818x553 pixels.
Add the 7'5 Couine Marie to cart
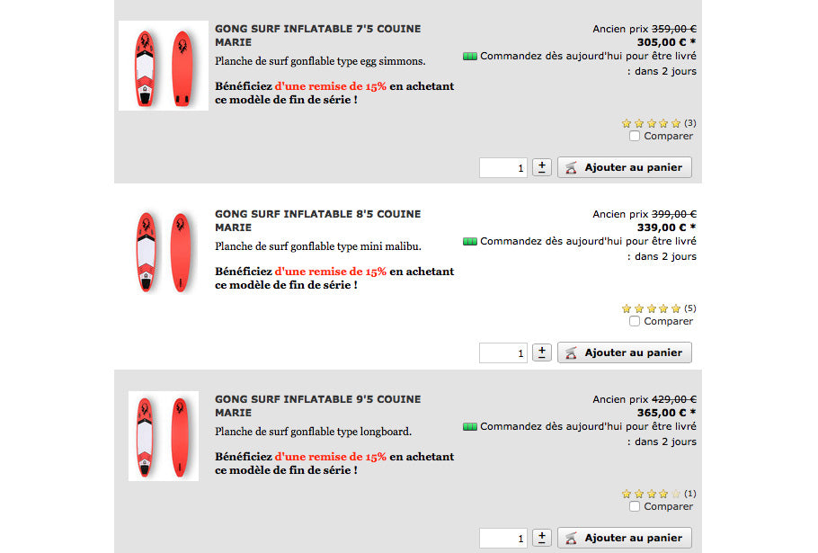[625, 167]
